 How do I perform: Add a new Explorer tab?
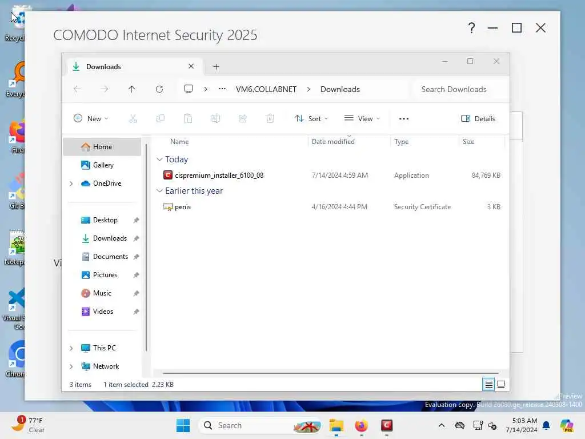[216, 67]
